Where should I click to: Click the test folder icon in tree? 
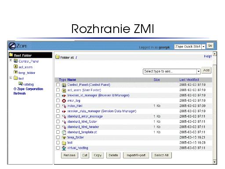click(15, 78)
